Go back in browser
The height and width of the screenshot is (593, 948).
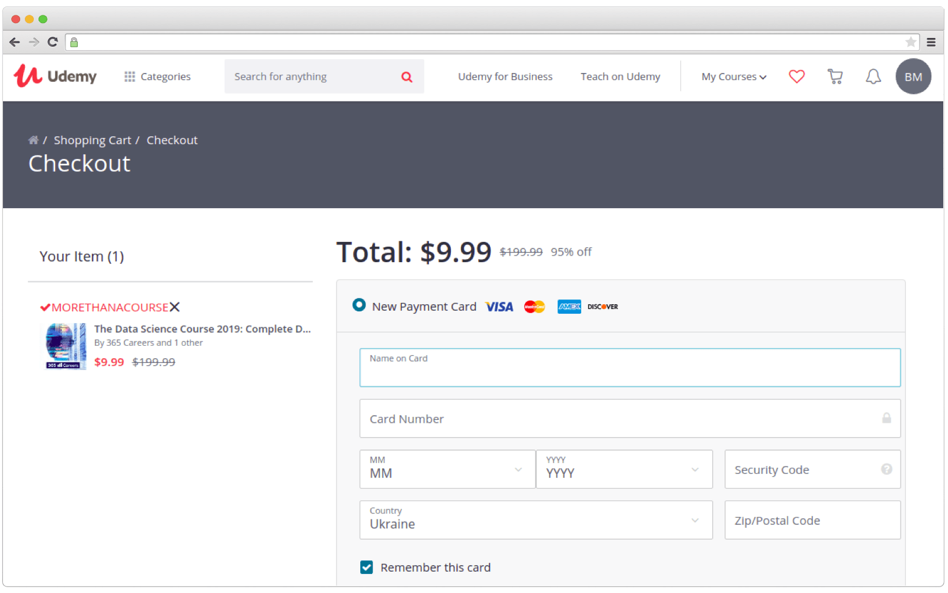15,42
